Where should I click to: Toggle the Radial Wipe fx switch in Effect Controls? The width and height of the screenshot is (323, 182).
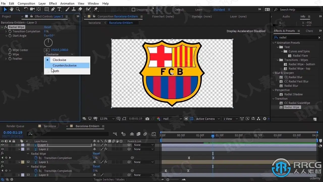(6, 27)
